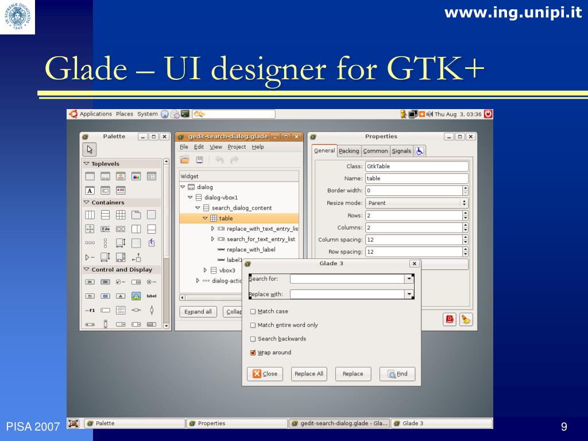Click the Replace All button

click(x=309, y=374)
